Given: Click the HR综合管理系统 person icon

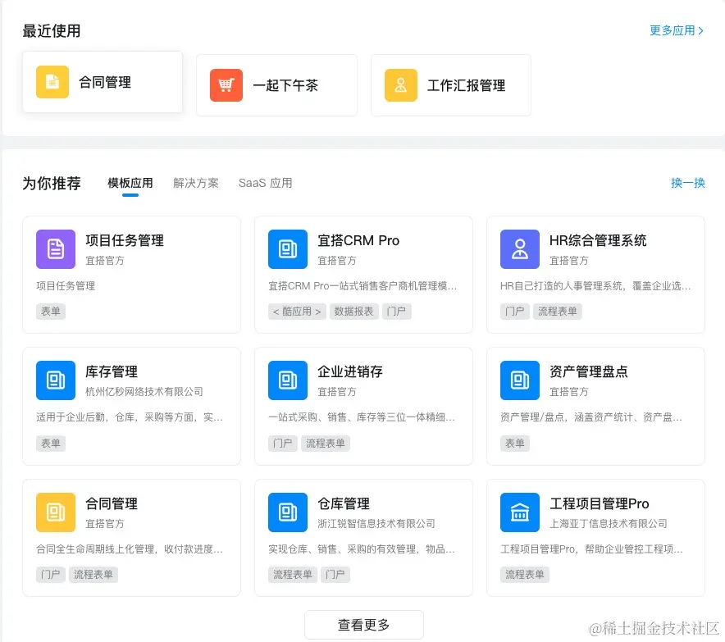Looking at the screenshot, I should coord(520,249).
